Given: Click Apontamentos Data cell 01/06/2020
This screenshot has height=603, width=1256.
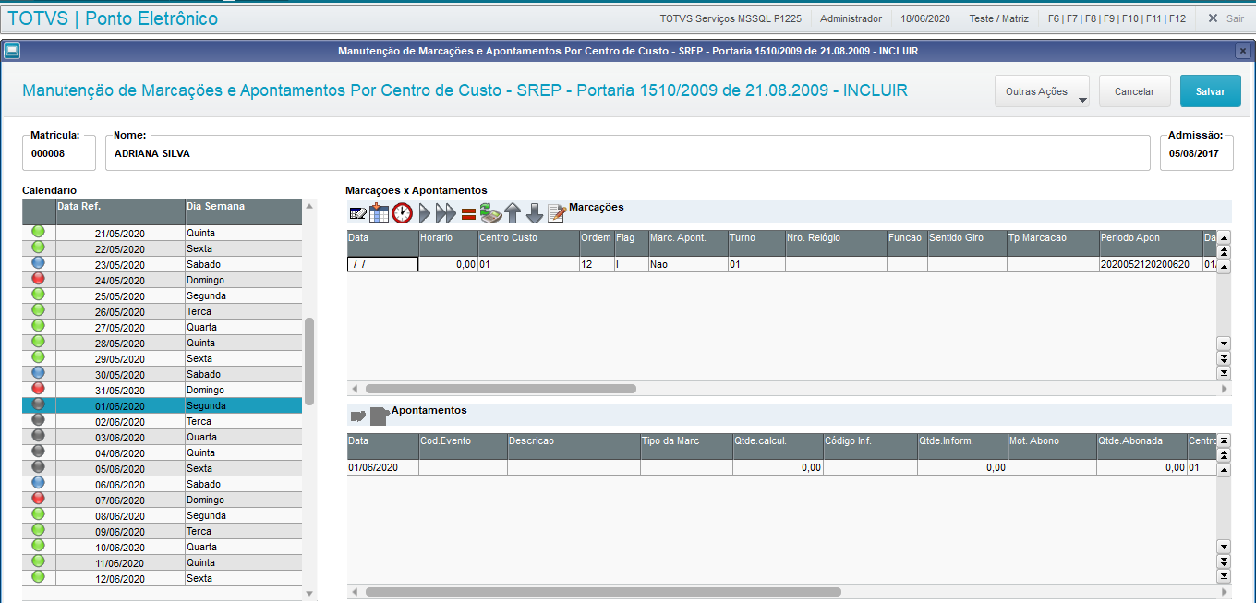Looking at the screenshot, I should pyautogui.click(x=383, y=467).
